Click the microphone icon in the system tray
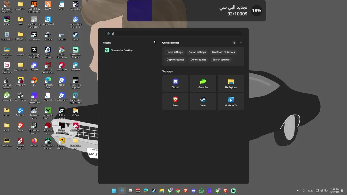 click(x=304, y=191)
